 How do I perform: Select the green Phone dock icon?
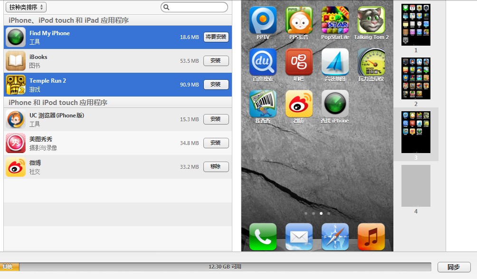(x=263, y=237)
